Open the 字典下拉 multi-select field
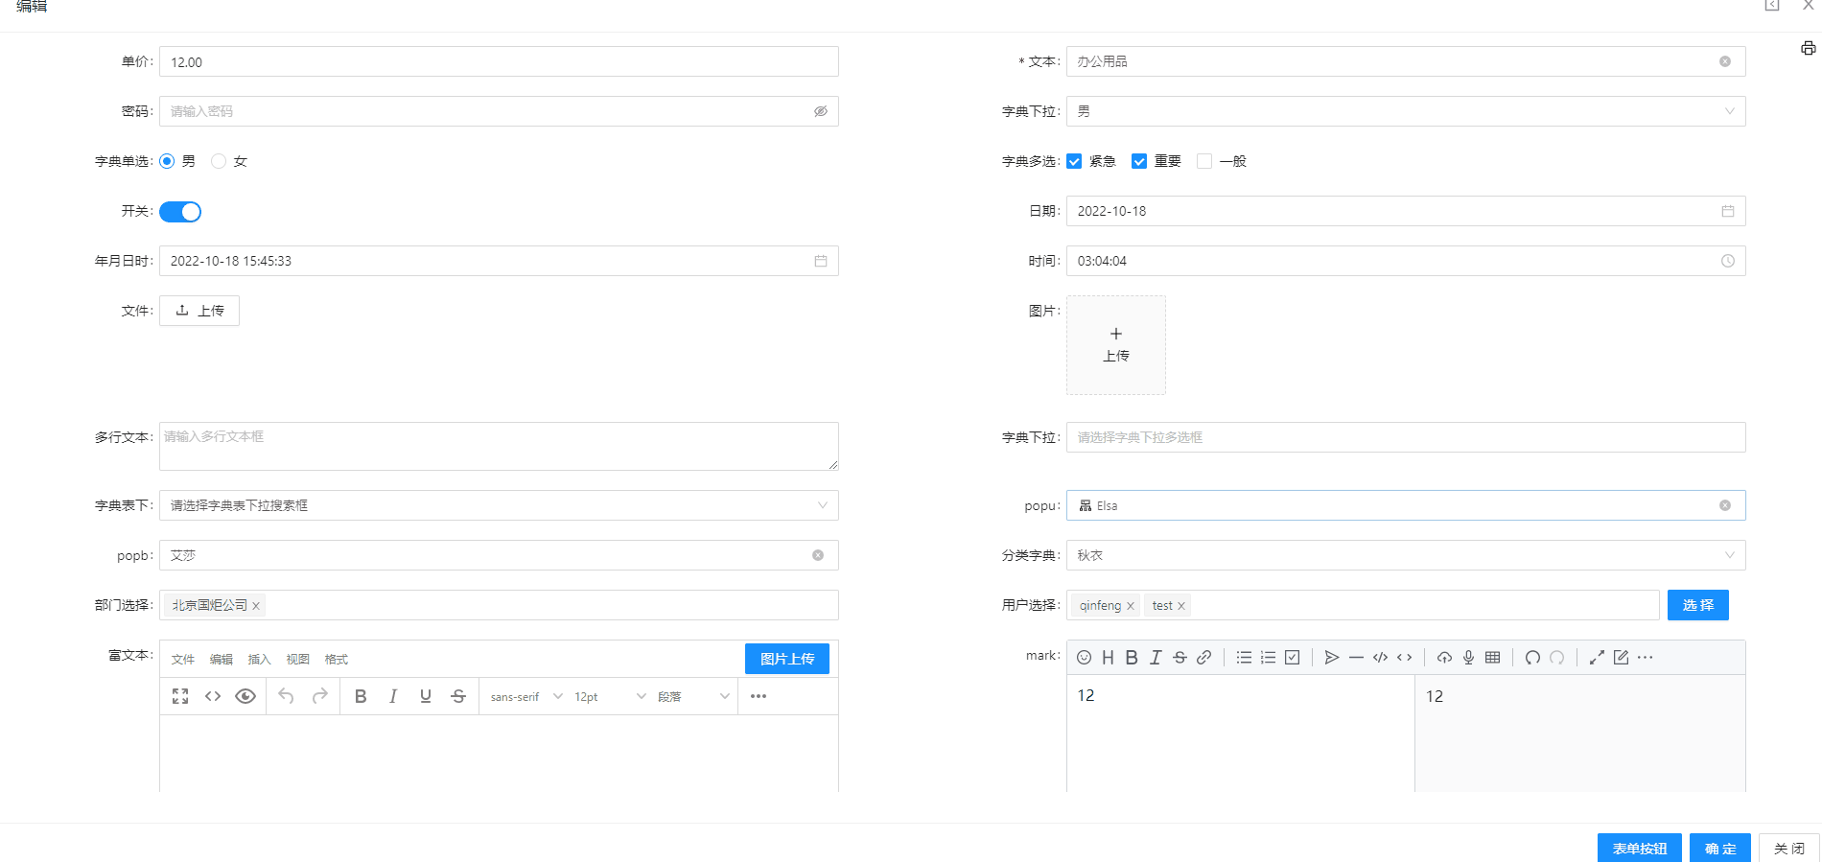Viewport: 1822px width, 862px height. click(x=1406, y=437)
